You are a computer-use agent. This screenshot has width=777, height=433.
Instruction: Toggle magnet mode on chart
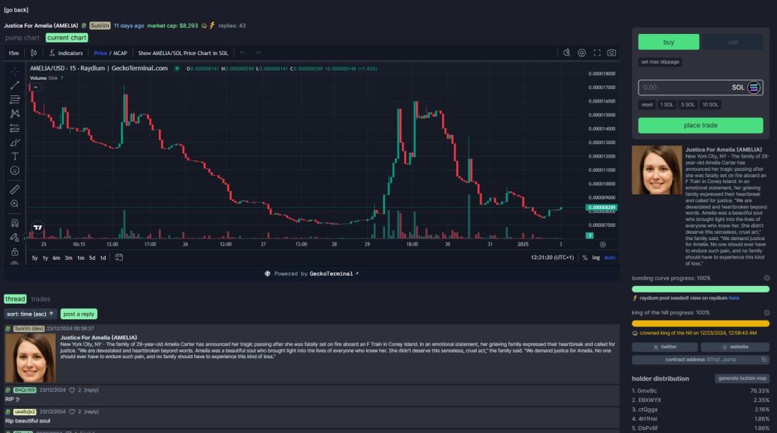pos(15,223)
